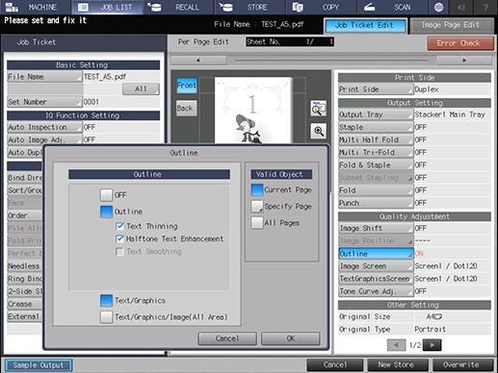Click the preview view icon above zoom
This screenshot has height=373, width=498.
pos(318,109)
